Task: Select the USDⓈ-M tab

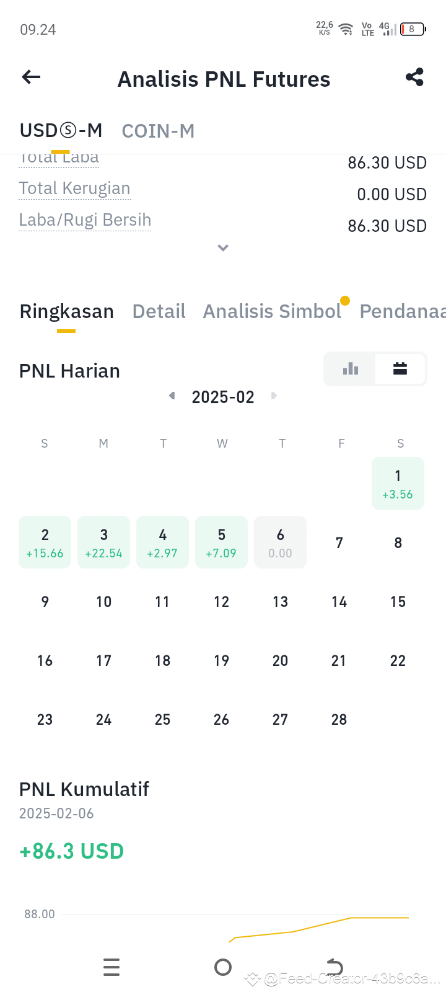Action: click(61, 131)
